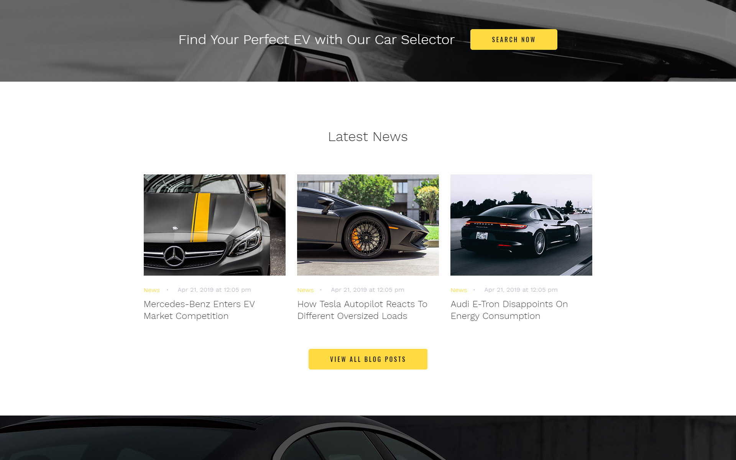Click the VIEW ALL BLOG POSTS button
Image resolution: width=736 pixels, height=460 pixels.
[368, 359]
